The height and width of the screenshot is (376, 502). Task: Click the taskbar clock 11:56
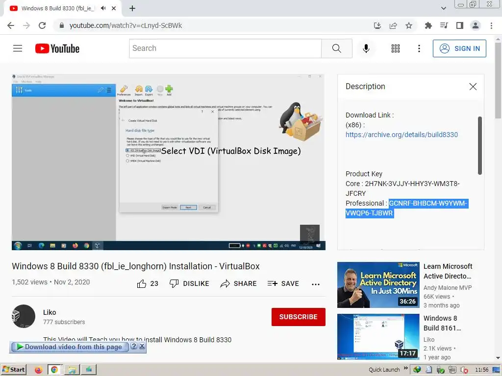pos(482,370)
